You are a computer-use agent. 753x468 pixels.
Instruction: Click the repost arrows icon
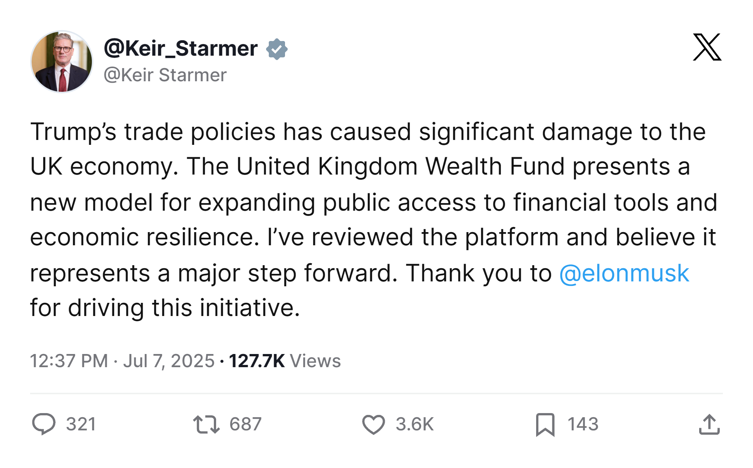coord(206,424)
